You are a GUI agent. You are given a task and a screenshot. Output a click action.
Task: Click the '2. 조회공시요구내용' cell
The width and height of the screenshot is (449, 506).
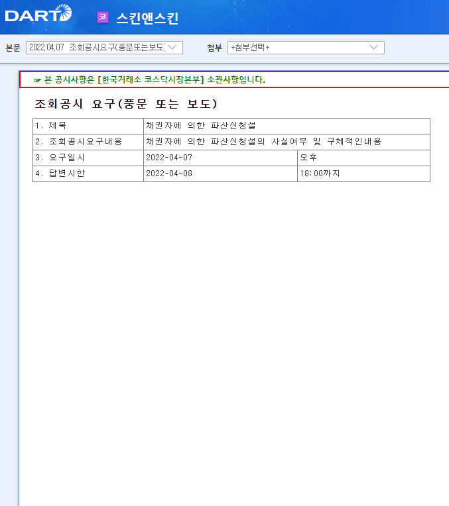click(x=88, y=142)
